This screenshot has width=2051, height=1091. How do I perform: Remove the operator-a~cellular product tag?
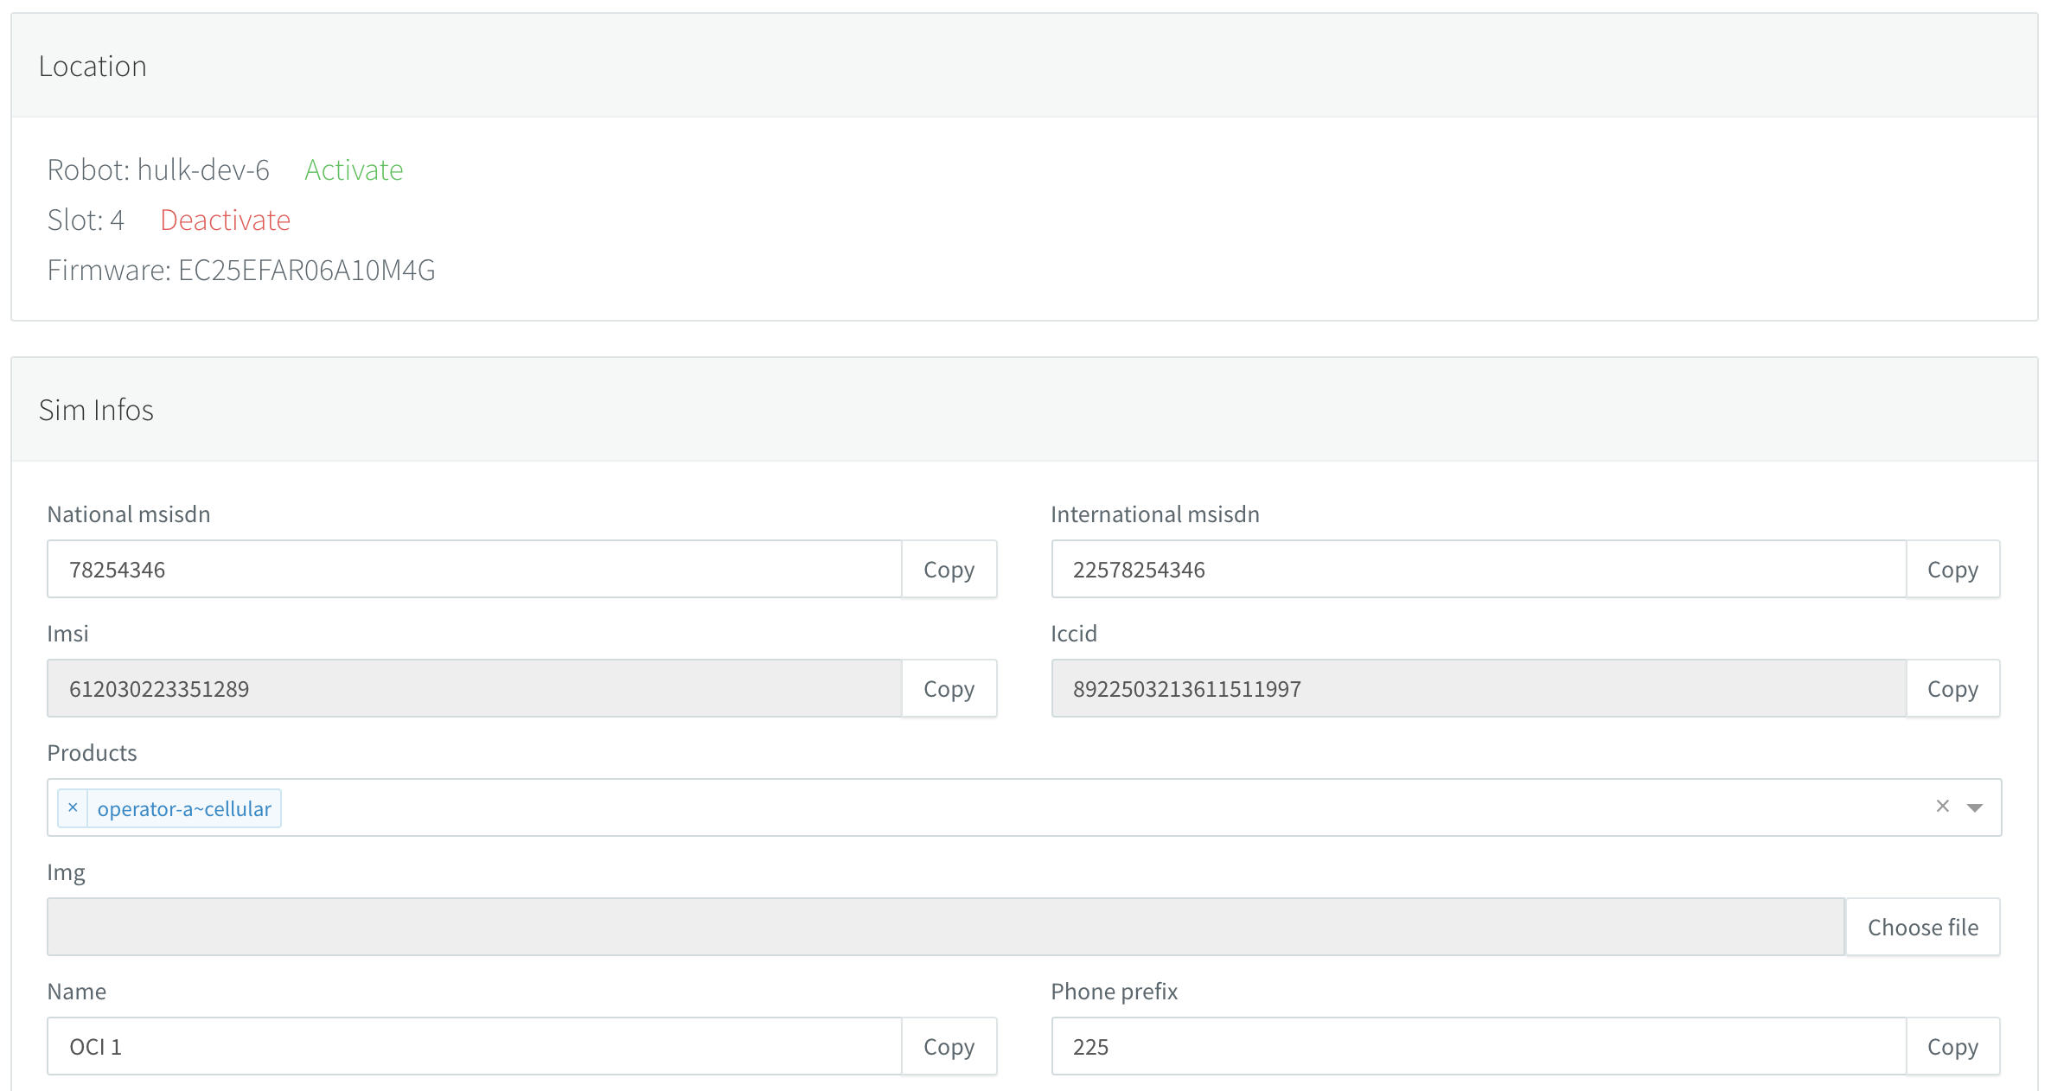[x=73, y=807]
